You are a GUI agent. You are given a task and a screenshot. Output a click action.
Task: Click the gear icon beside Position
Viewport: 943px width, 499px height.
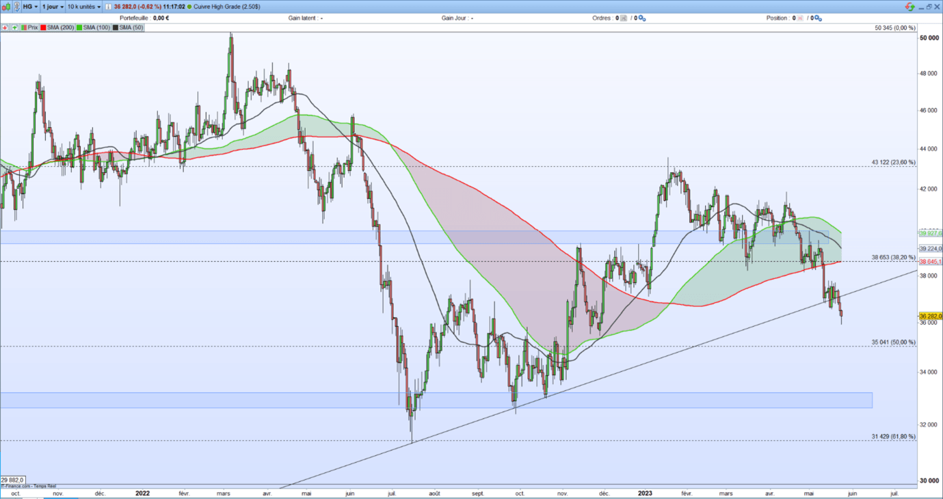coord(819,18)
